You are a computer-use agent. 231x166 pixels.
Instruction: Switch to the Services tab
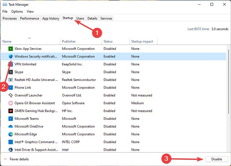[x=106, y=18]
